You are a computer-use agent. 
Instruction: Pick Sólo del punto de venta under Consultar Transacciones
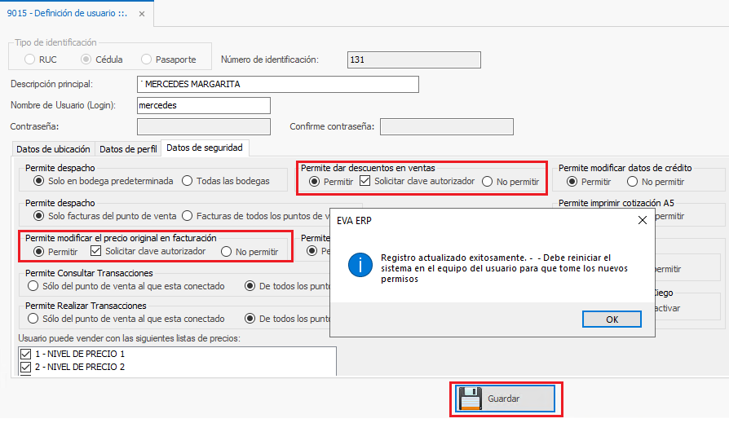tap(33, 286)
